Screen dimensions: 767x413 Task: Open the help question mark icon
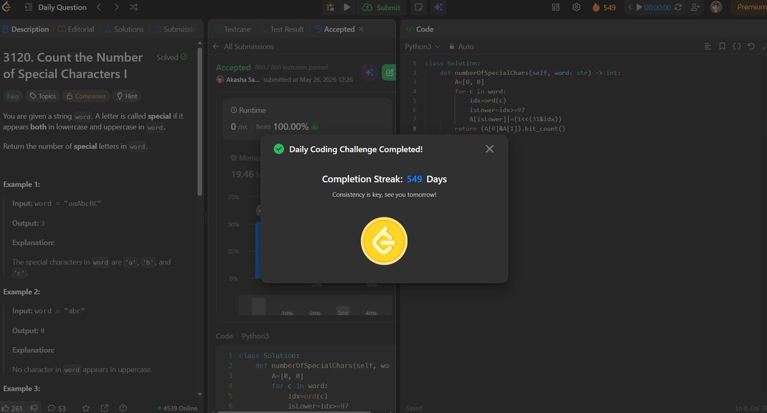pos(123,408)
